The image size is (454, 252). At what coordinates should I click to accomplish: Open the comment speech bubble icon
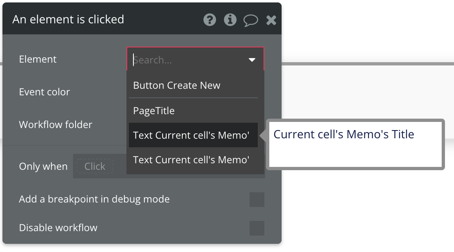[251, 20]
